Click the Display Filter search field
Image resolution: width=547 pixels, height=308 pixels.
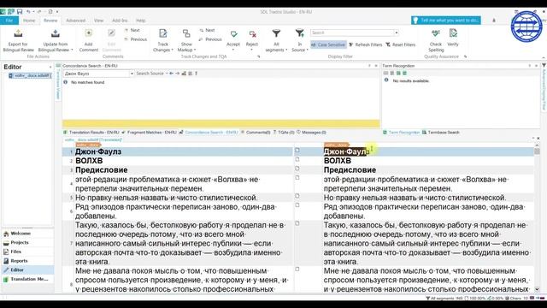[x=352, y=33]
